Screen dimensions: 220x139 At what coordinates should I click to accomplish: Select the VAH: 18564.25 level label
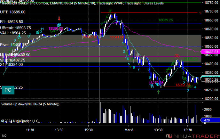(13, 33)
